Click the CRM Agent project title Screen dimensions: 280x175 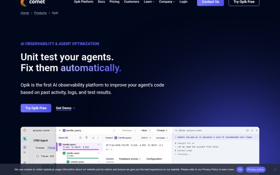41,140
